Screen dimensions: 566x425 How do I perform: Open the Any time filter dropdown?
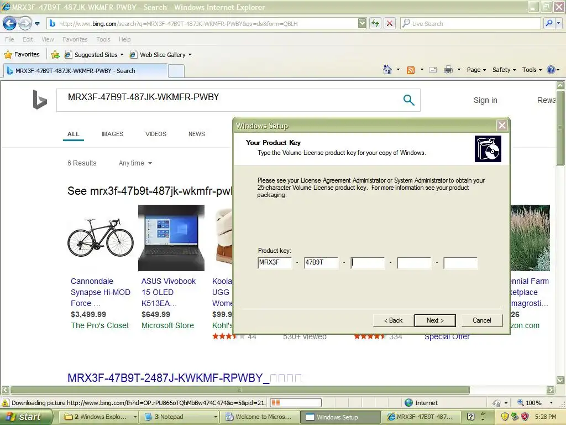click(x=135, y=163)
